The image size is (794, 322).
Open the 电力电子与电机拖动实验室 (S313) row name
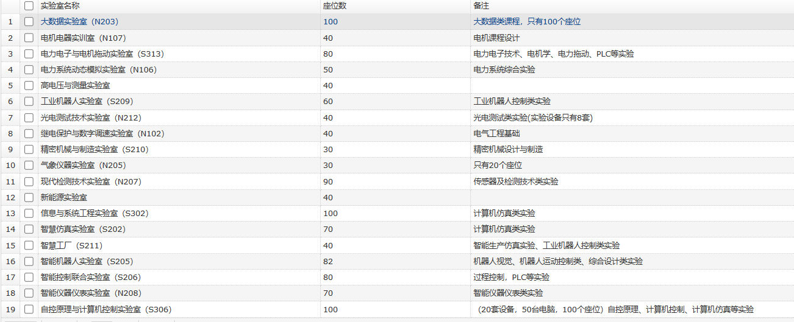102,54
